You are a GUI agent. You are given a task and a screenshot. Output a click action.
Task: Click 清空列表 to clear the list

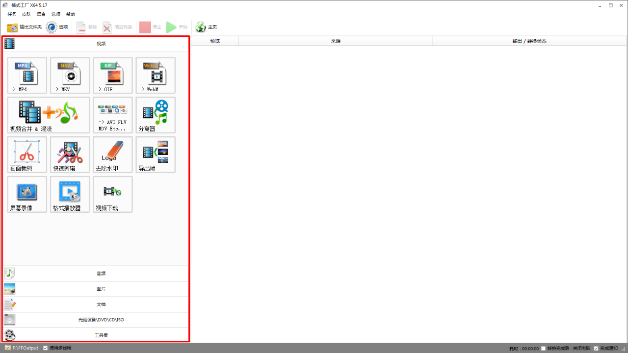pyautogui.click(x=117, y=27)
